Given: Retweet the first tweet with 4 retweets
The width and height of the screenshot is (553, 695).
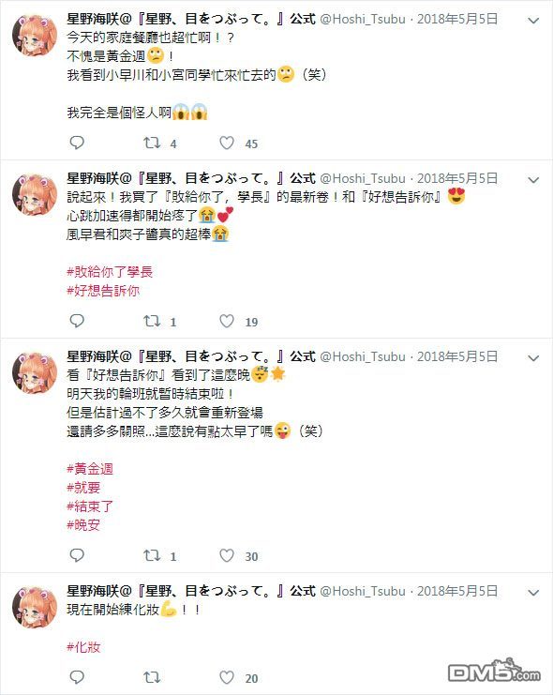Looking at the screenshot, I should [x=152, y=143].
